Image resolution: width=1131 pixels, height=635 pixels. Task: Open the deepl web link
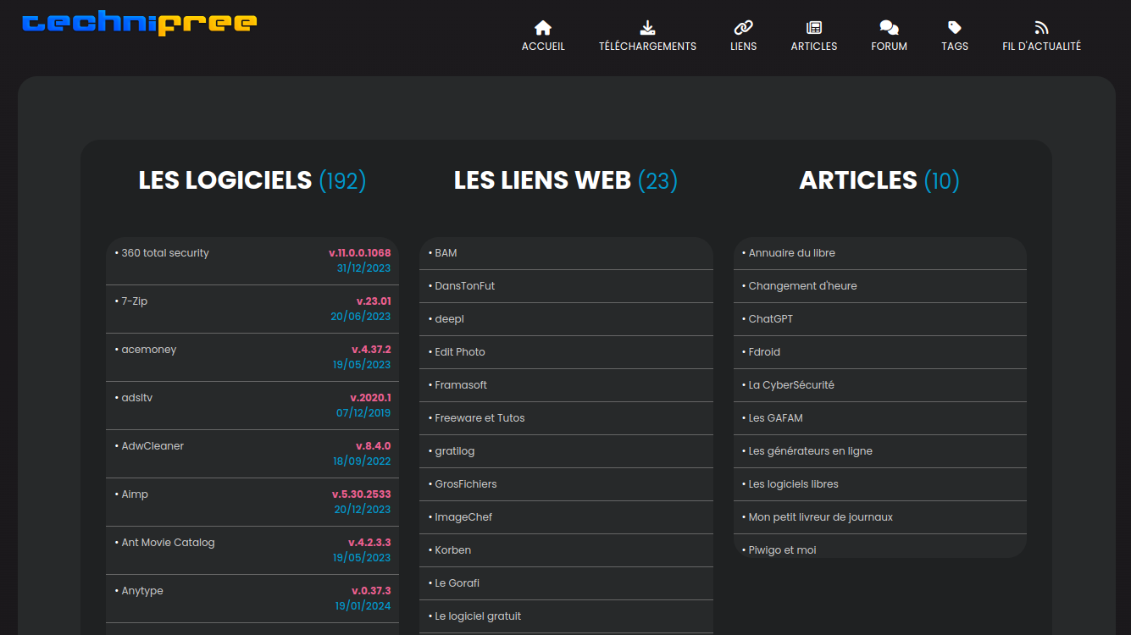[x=449, y=319]
